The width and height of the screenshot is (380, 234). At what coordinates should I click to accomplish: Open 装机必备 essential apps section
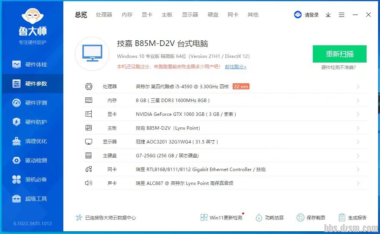[x=32, y=180]
